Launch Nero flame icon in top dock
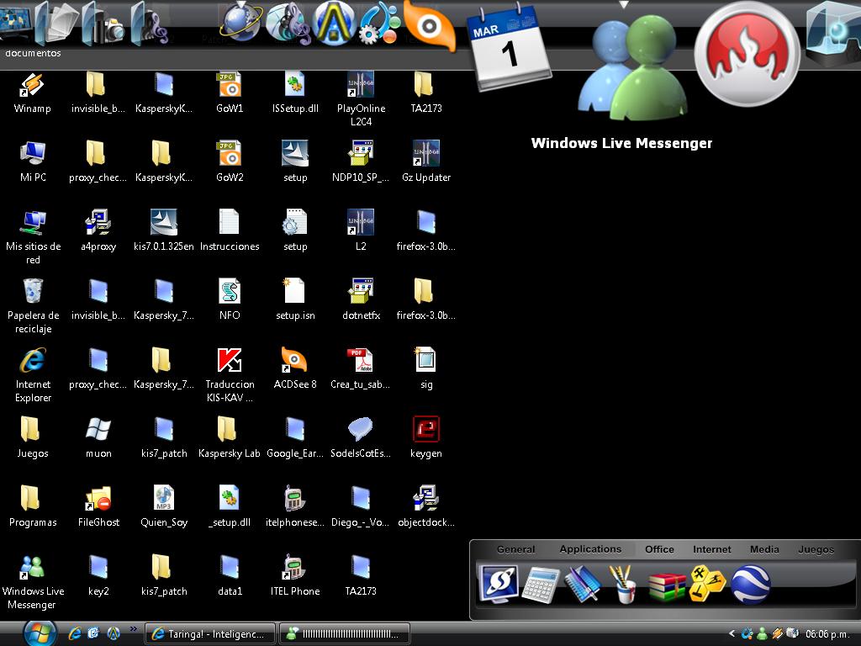 (x=747, y=54)
